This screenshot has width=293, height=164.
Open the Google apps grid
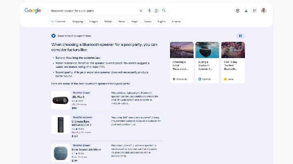coord(254,11)
